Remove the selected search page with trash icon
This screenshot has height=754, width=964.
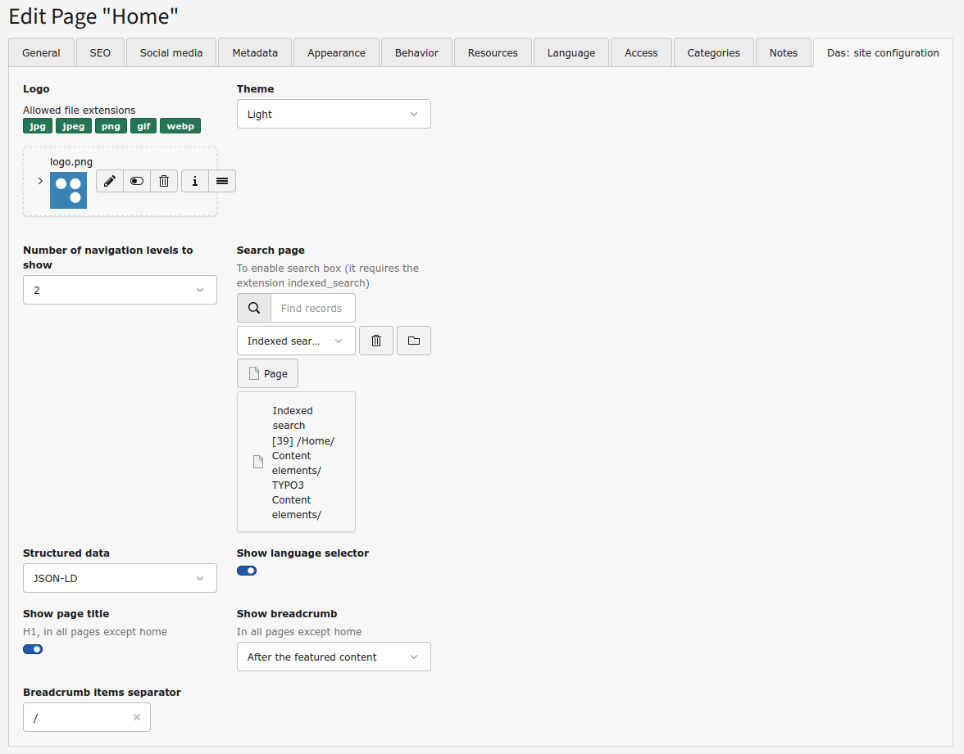[376, 341]
